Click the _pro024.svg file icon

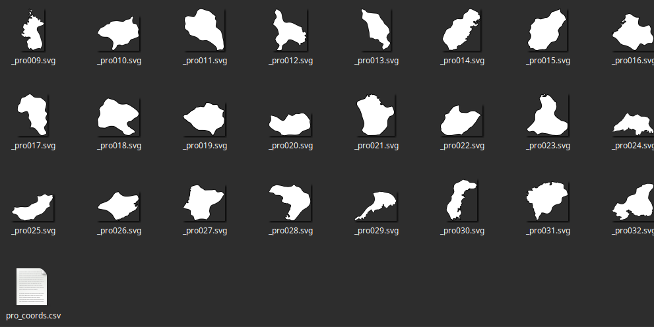click(633, 124)
